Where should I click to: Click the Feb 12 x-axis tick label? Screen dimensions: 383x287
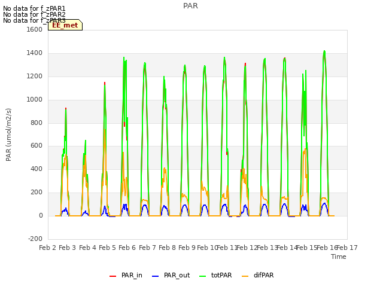coord(247,248)
